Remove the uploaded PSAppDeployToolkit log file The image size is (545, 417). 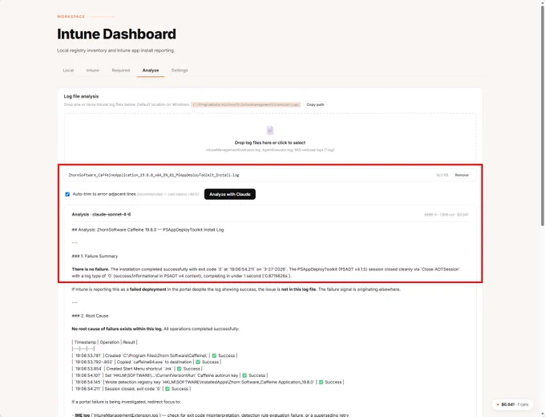462,175
